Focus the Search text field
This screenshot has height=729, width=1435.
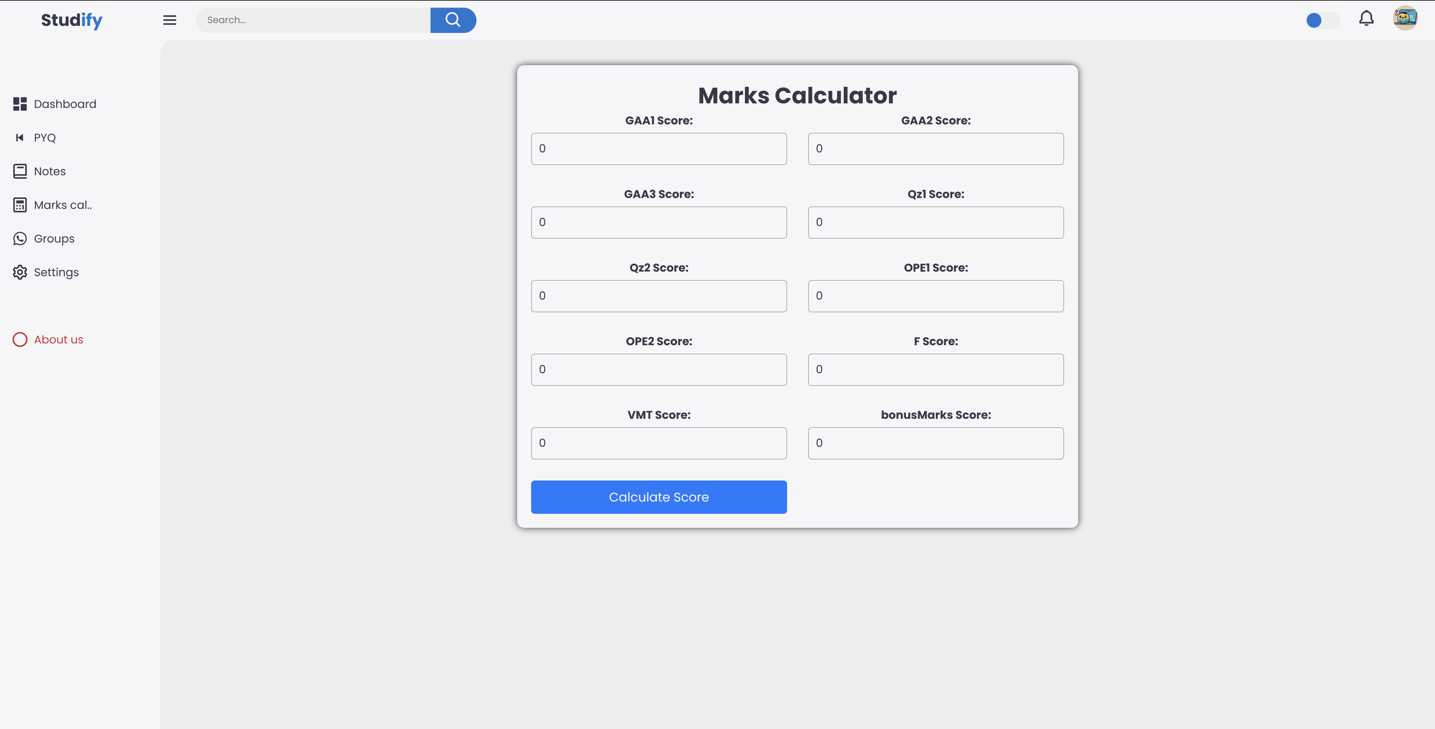coord(313,20)
